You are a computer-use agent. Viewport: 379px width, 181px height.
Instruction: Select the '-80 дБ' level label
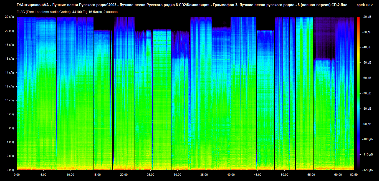point(367,109)
